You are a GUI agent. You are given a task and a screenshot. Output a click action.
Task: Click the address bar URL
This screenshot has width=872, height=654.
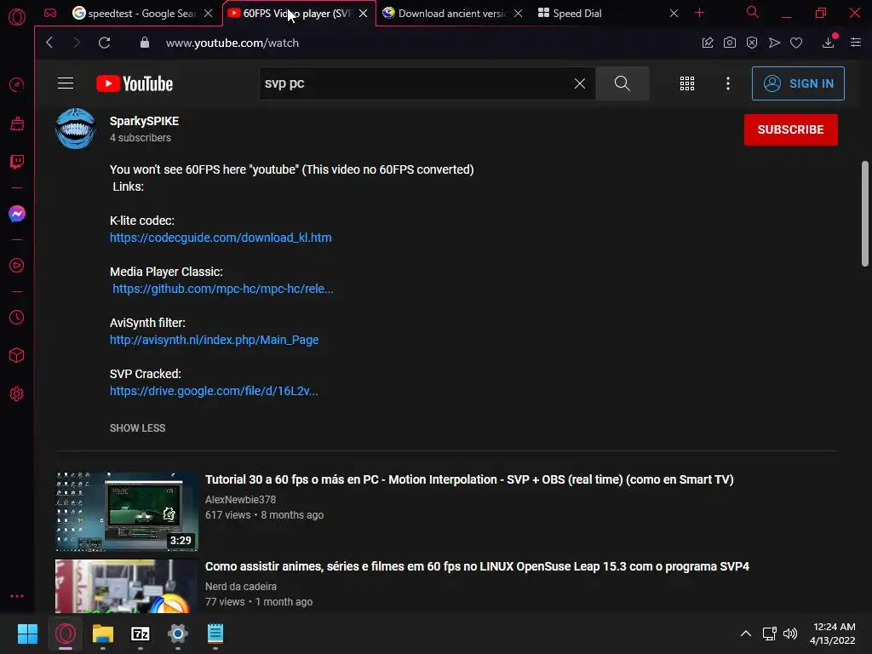[232, 43]
